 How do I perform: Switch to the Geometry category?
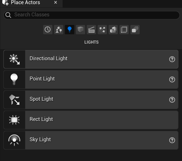pyautogui.click(x=113, y=30)
